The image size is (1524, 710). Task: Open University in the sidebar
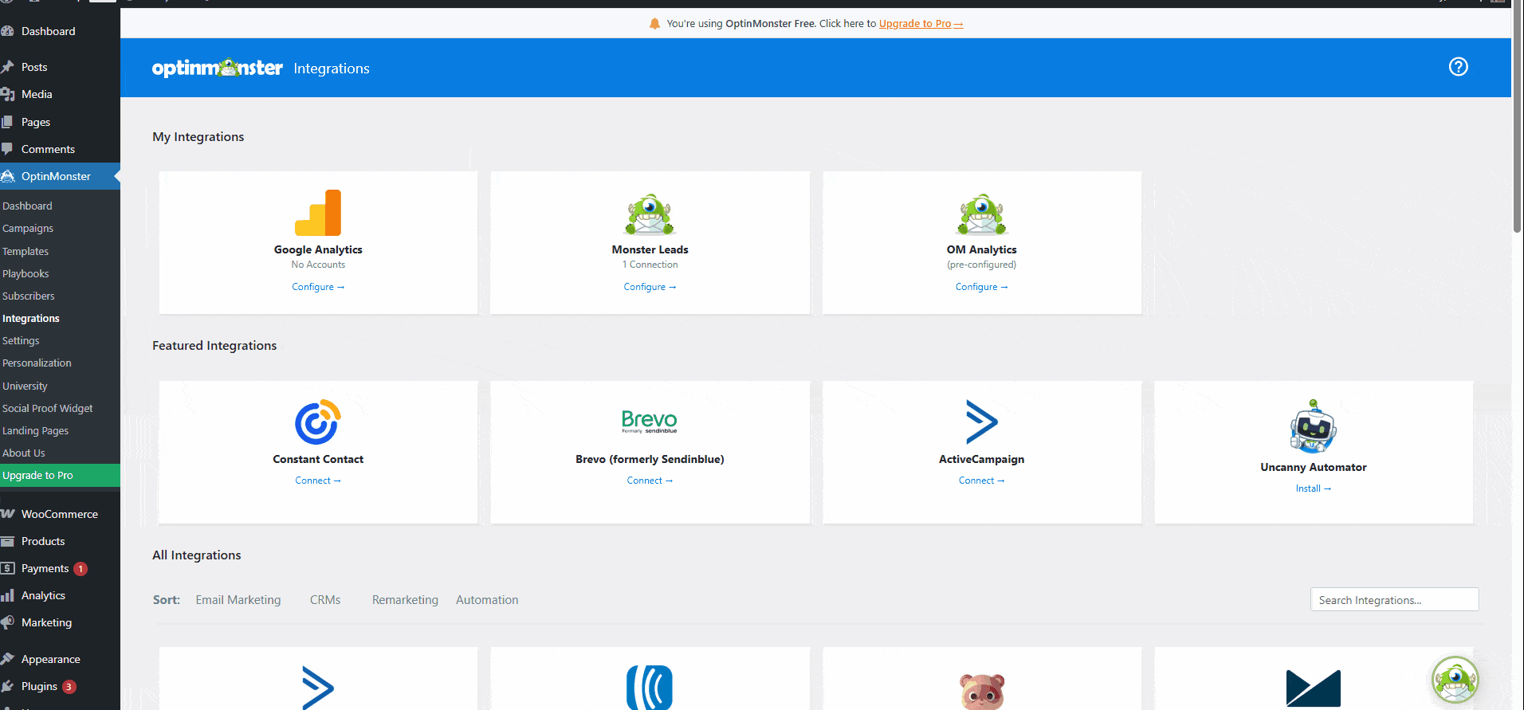click(x=25, y=386)
